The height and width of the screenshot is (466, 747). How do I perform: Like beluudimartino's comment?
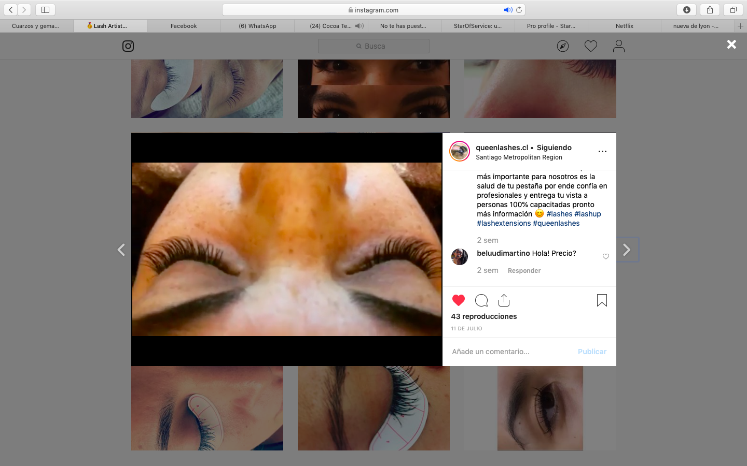coord(606,256)
